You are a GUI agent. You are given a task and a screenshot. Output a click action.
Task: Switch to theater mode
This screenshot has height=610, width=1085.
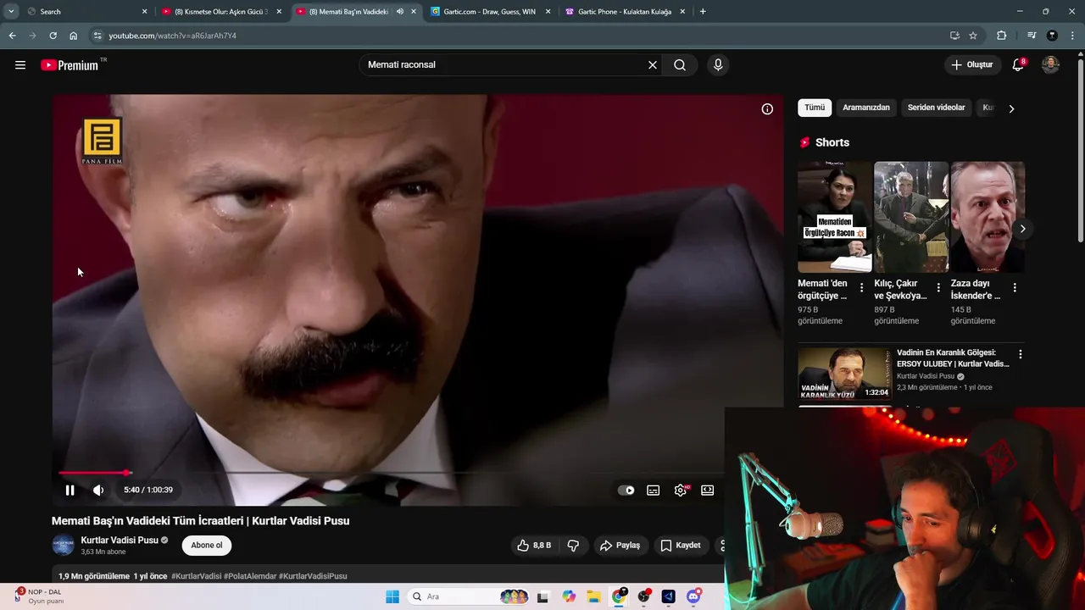click(x=708, y=490)
